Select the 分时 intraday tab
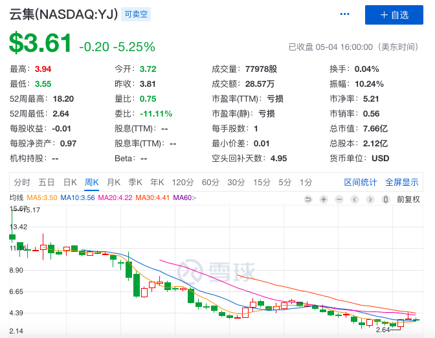This screenshot has height=338, width=435. [x=22, y=182]
